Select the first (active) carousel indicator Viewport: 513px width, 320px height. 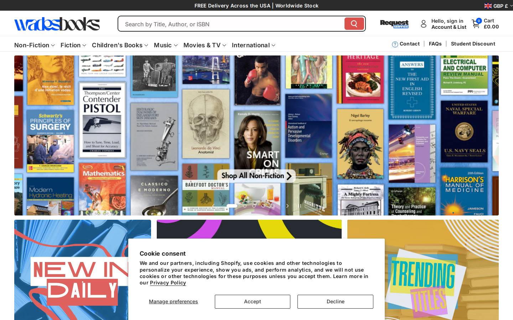(232, 206)
